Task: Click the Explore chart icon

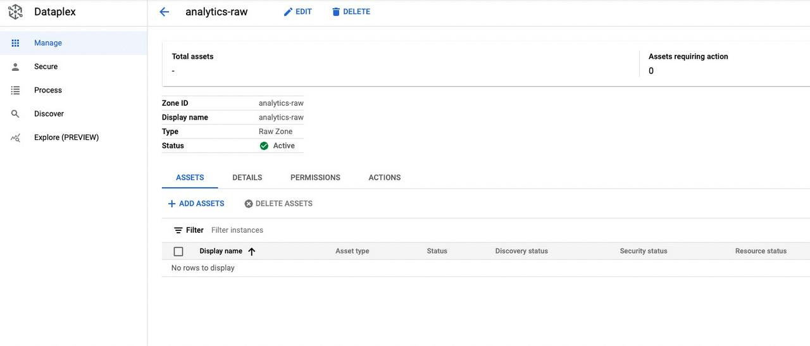Action: [x=16, y=137]
